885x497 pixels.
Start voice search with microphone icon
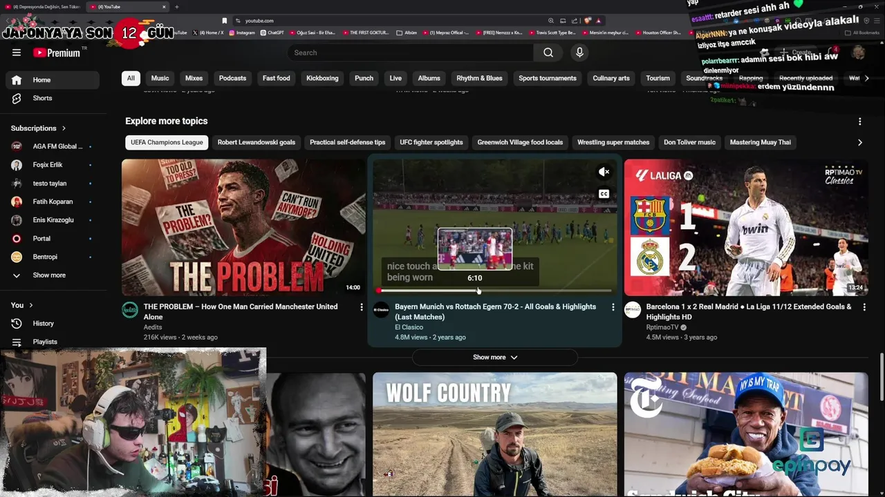pyautogui.click(x=579, y=52)
